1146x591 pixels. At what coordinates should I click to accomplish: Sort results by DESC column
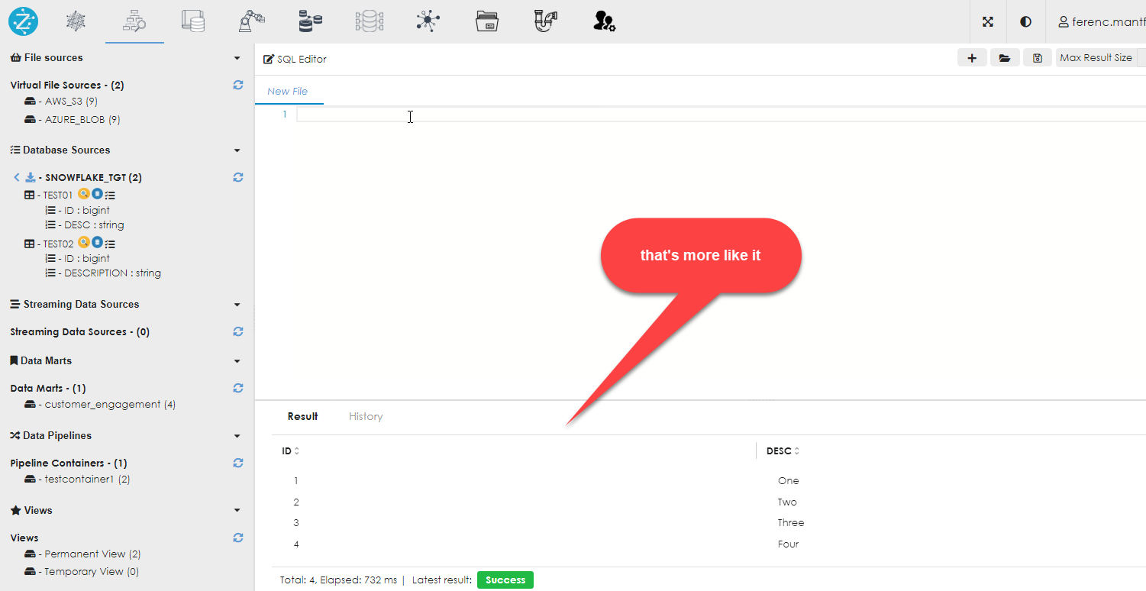783,451
